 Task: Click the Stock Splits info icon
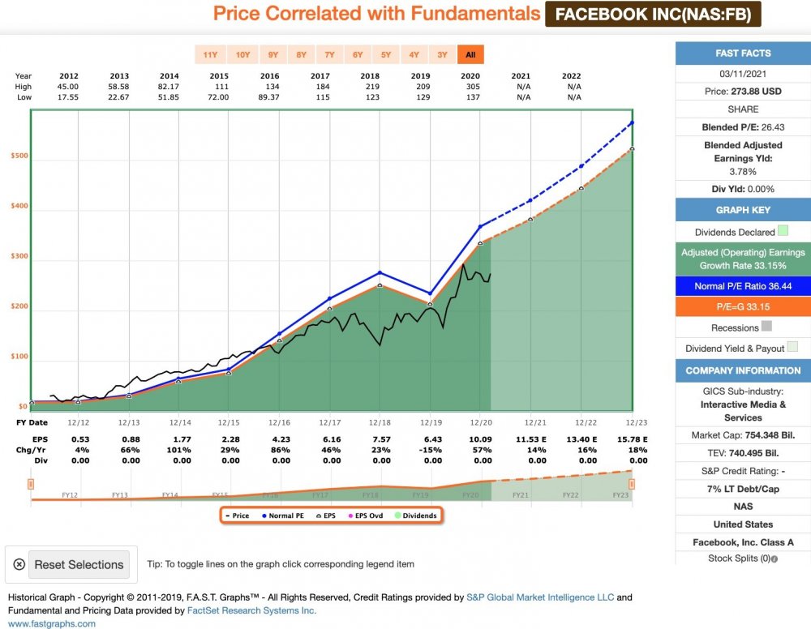pos(775,558)
